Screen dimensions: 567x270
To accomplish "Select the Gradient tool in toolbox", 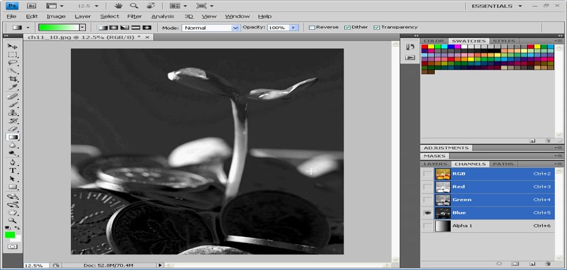I will 13,137.
